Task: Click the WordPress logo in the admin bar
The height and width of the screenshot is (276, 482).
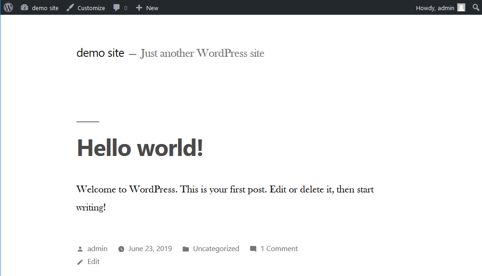Action: [8, 7]
